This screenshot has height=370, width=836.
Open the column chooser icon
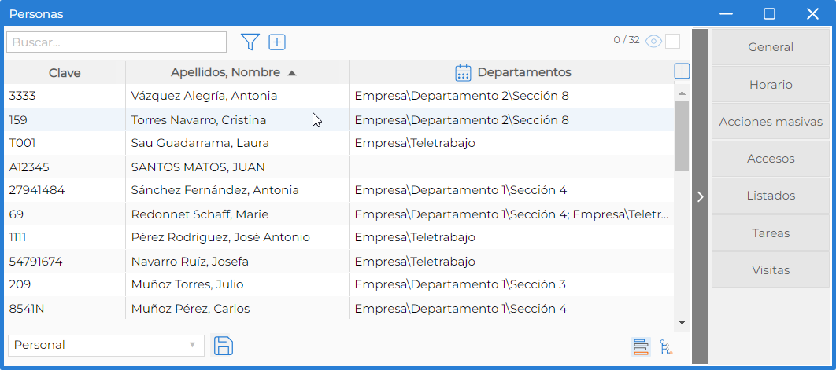point(682,71)
